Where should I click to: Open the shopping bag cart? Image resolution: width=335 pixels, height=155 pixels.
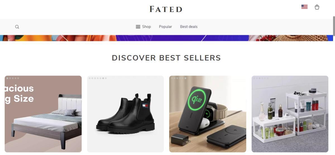(x=317, y=7)
